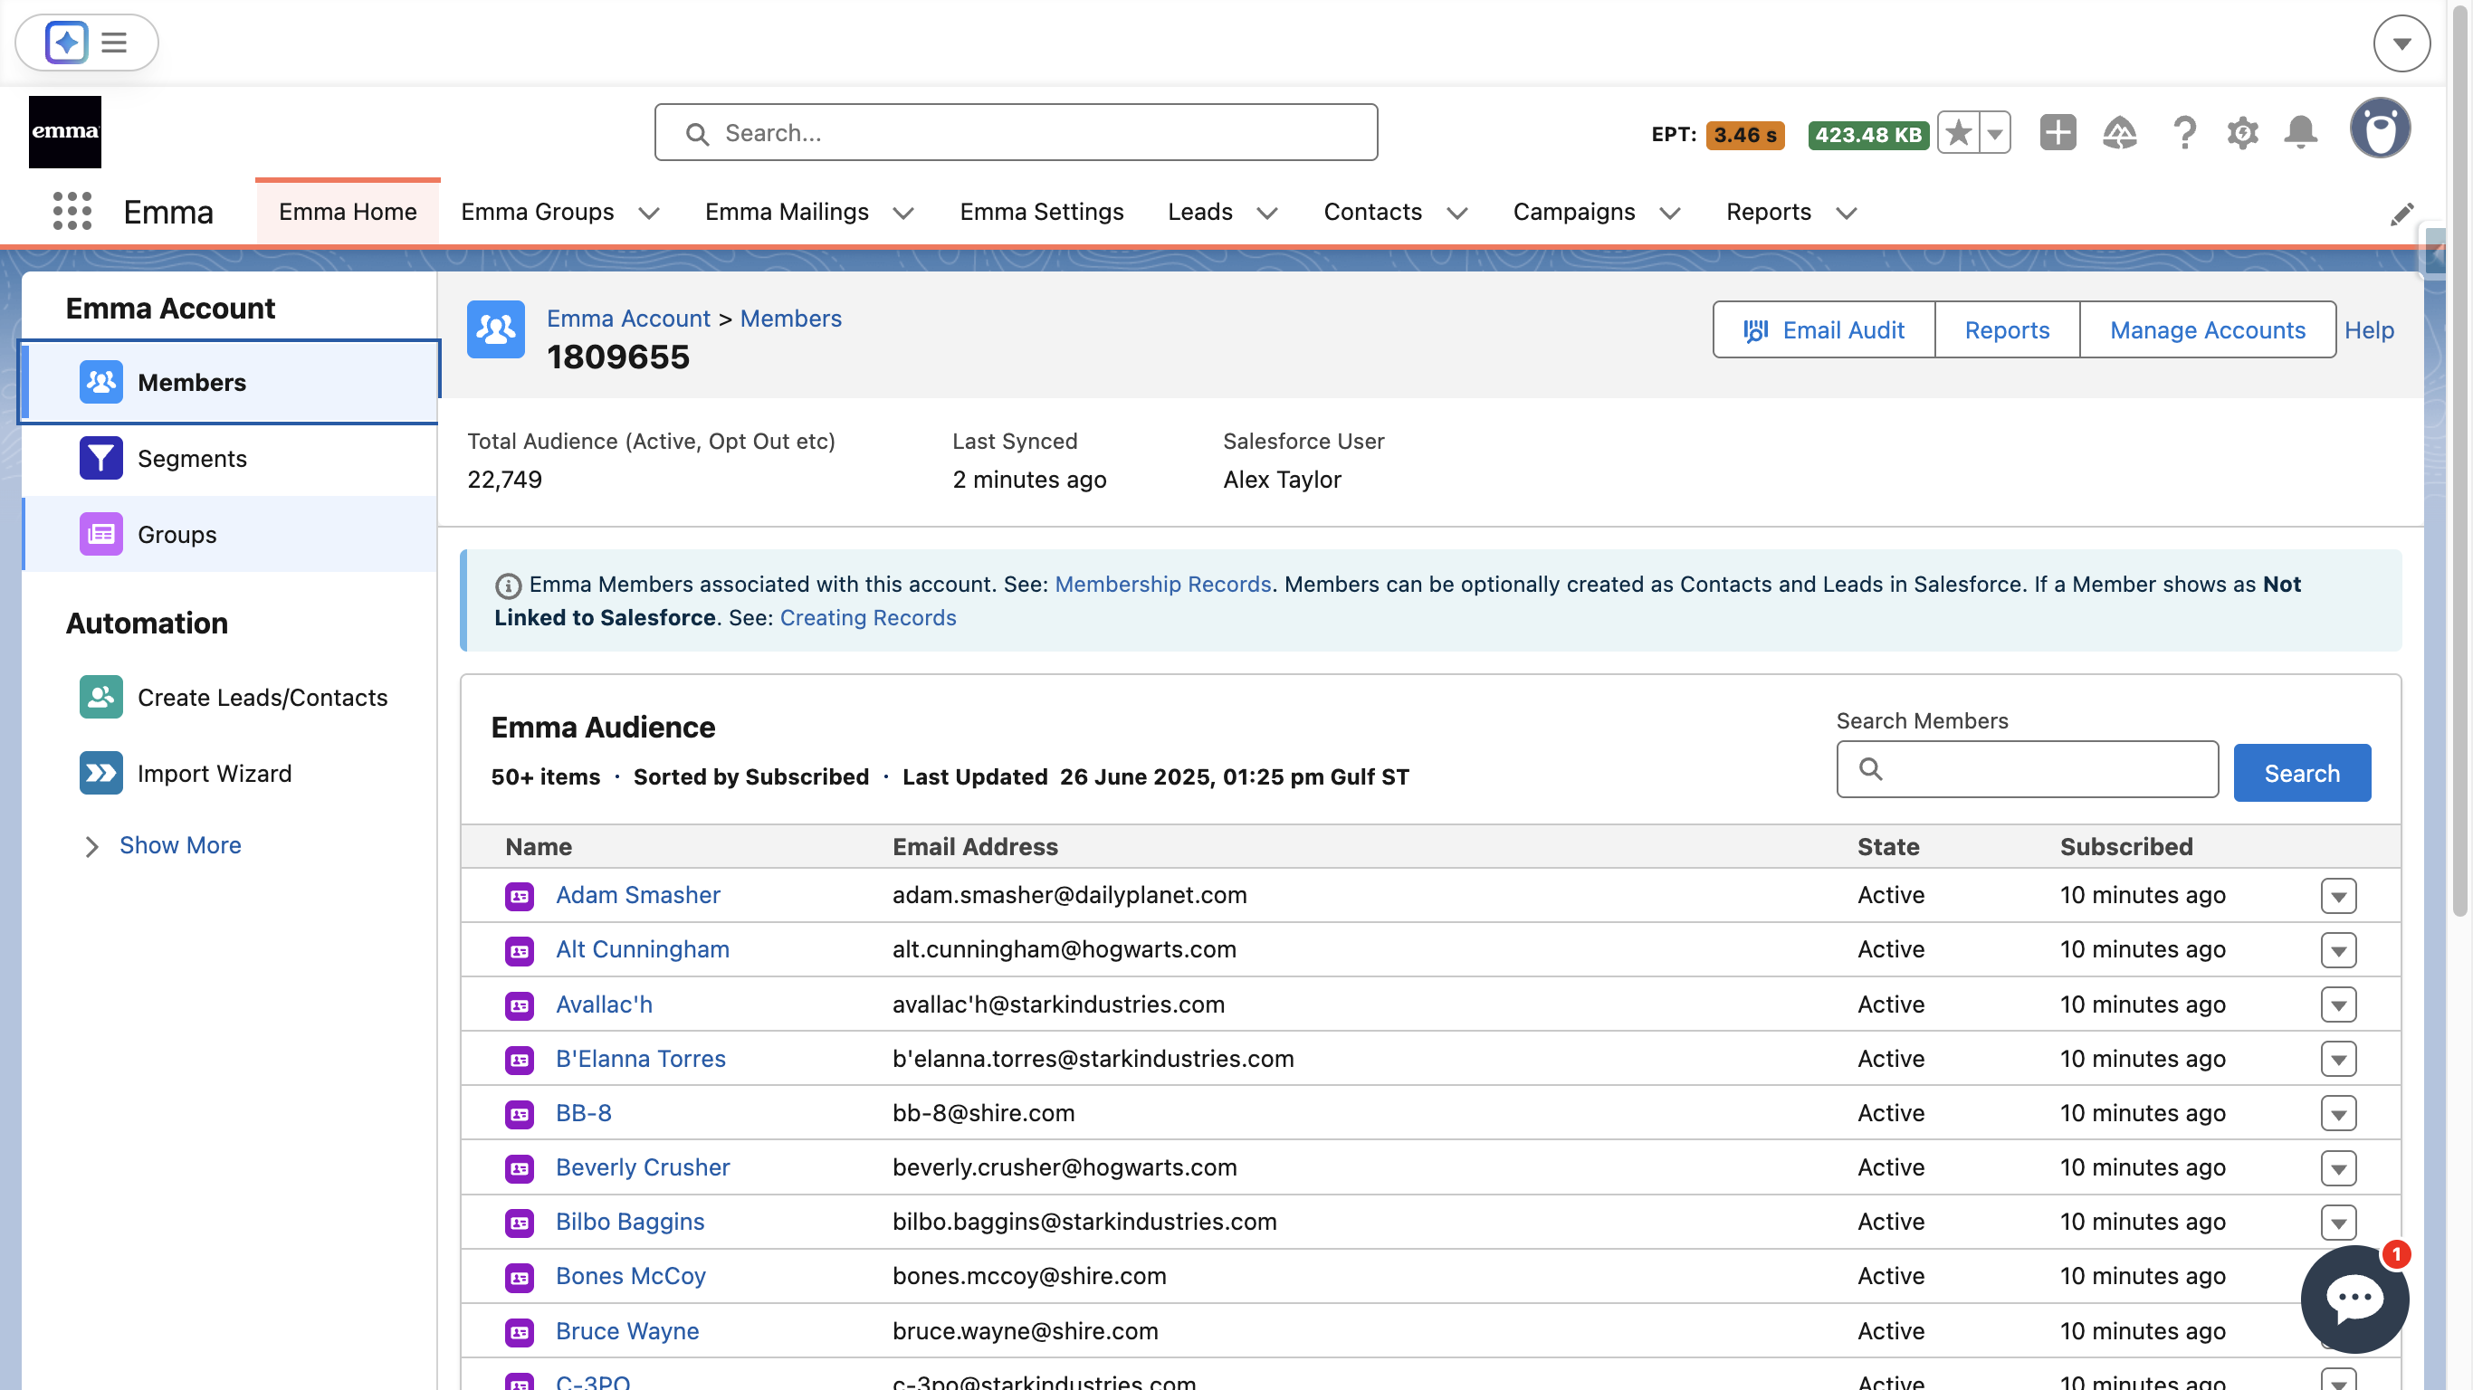The width and height of the screenshot is (2473, 1390).
Task: Expand the Emma Groups tab chevron
Action: pyautogui.click(x=649, y=213)
